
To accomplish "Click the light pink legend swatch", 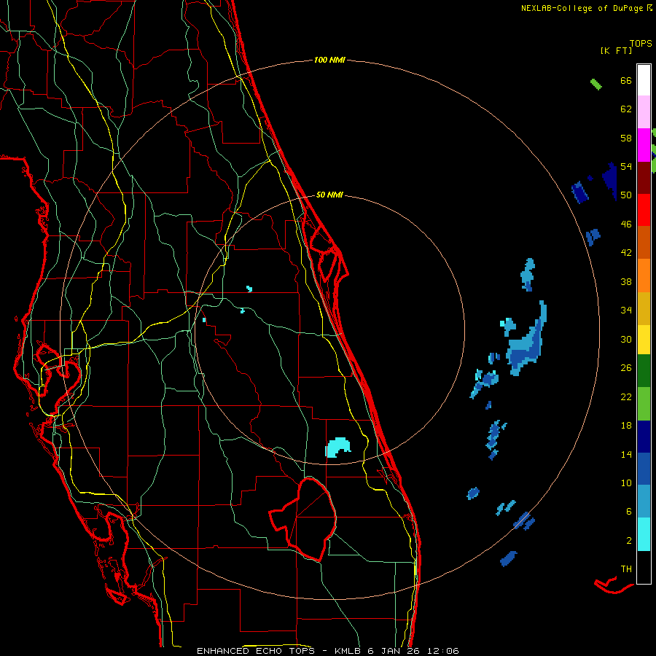I will click(x=644, y=112).
